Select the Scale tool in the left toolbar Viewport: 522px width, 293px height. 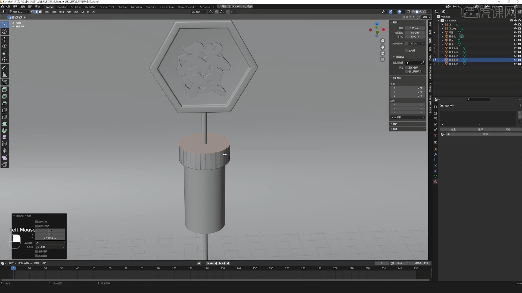5,53
